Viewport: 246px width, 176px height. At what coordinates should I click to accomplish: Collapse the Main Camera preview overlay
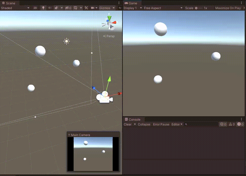tap(69, 135)
